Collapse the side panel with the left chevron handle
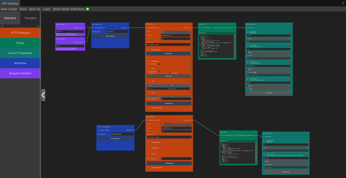 pyautogui.click(x=43, y=95)
